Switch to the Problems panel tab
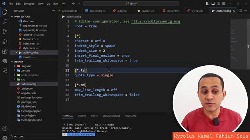 [130, 116]
